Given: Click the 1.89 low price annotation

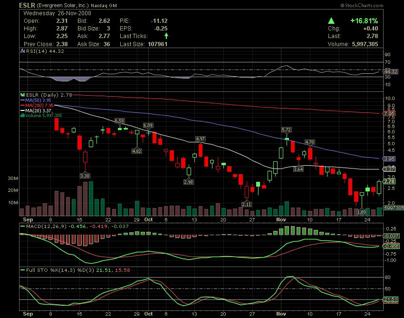Looking at the screenshot, I should (362, 212).
